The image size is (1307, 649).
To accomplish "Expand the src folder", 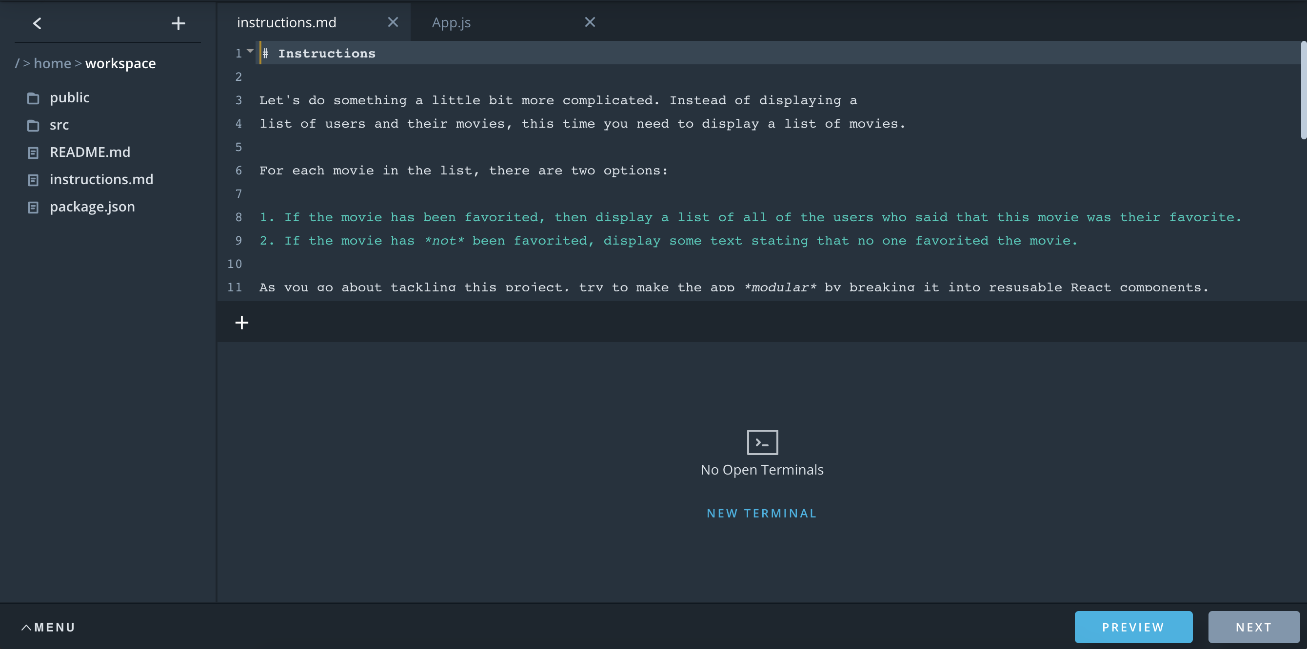I will [x=59, y=125].
